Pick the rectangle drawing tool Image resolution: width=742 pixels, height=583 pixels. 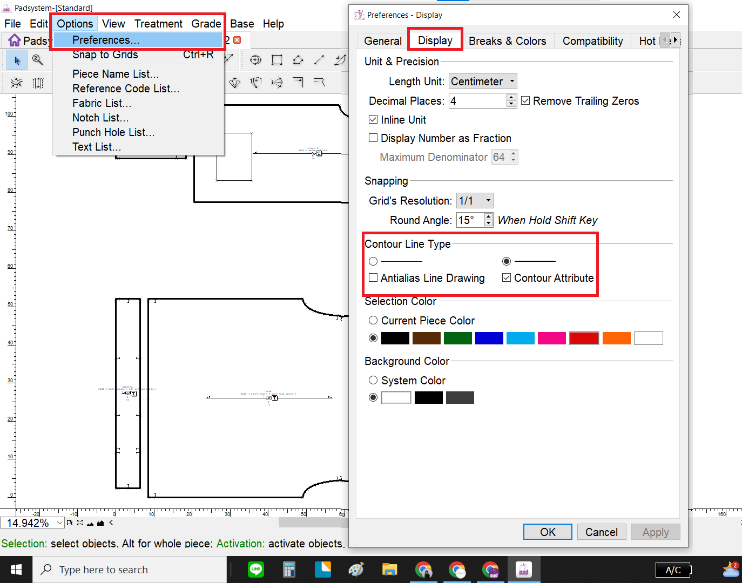pyautogui.click(x=276, y=60)
